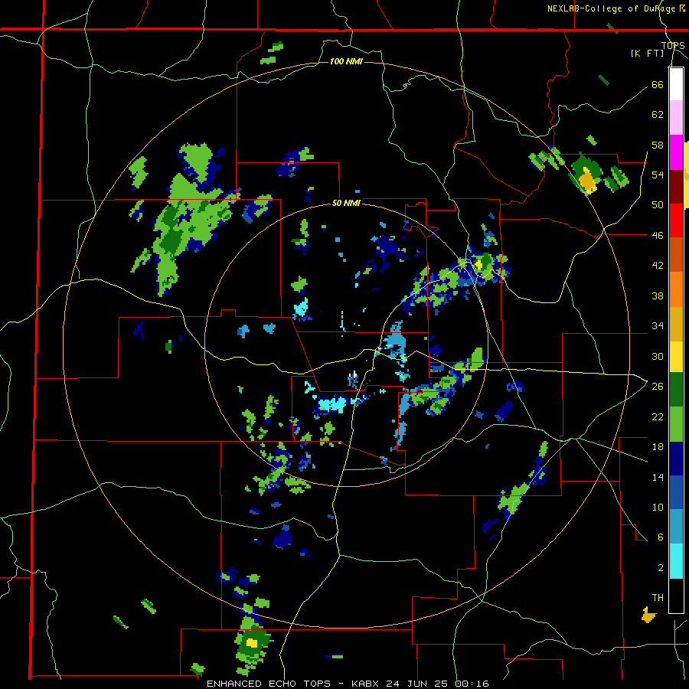Viewport: 689px width, 689px height.
Task: Click the '14' legend value
Action: tap(658, 477)
